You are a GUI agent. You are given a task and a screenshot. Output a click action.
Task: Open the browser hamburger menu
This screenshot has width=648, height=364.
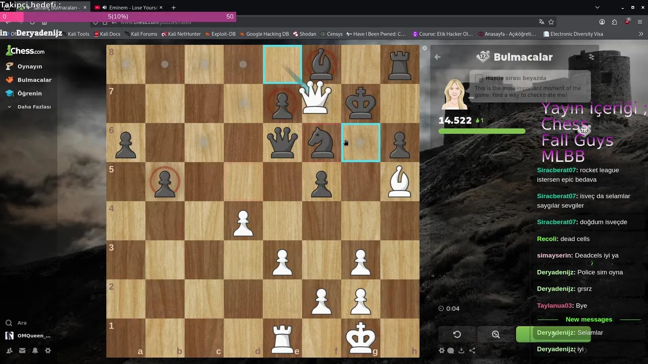pyautogui.click(x=640, y=22)
